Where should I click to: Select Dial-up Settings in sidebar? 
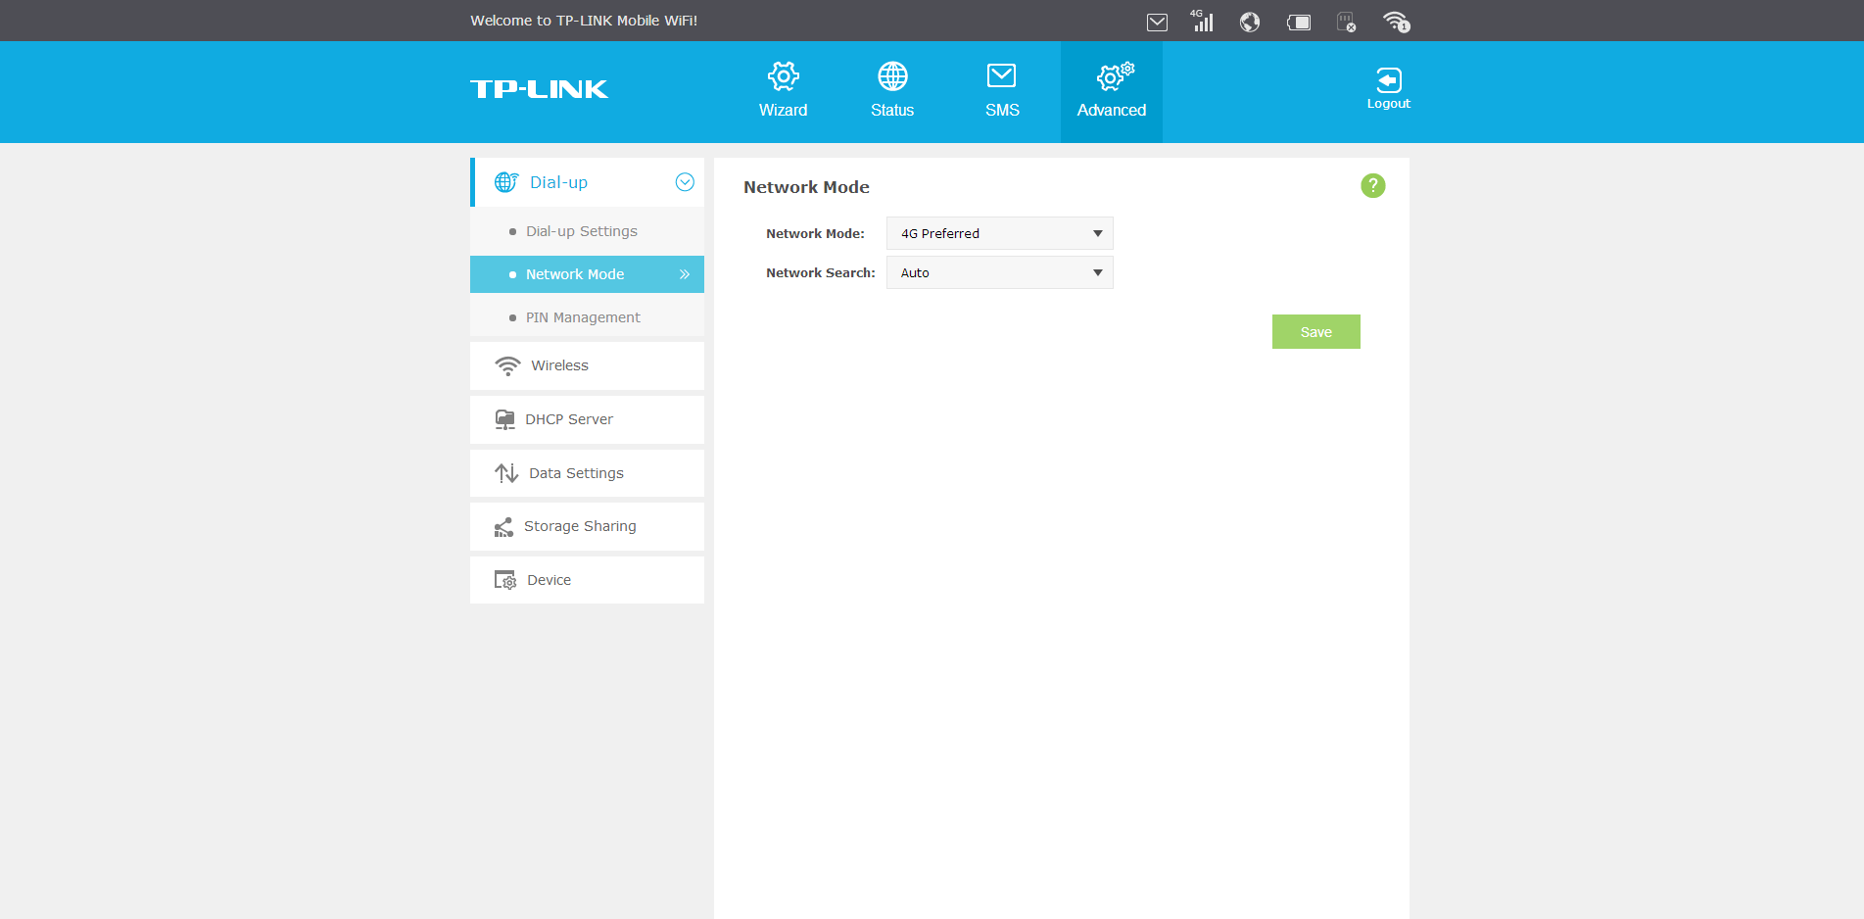(581, 231)
